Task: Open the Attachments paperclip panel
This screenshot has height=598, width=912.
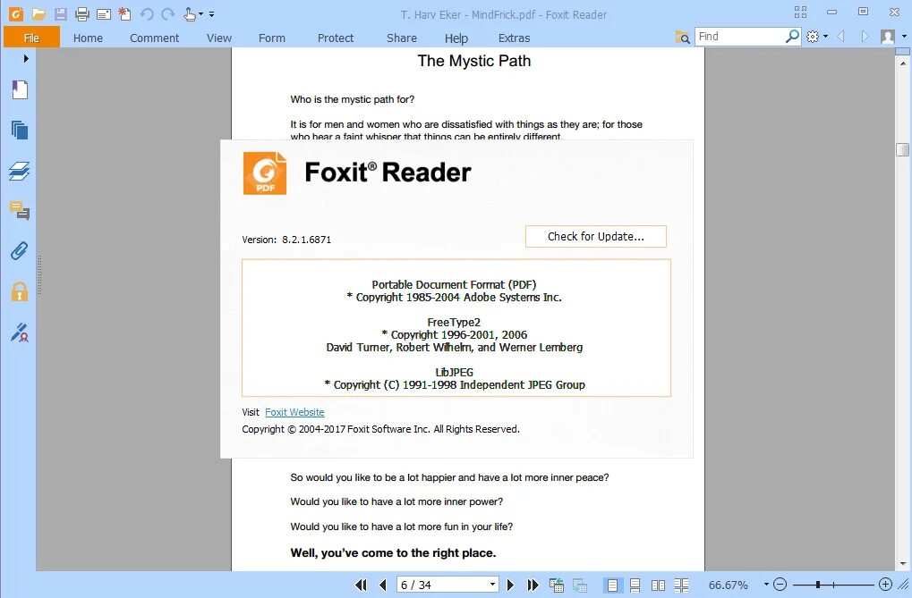Action: (20, 250)
